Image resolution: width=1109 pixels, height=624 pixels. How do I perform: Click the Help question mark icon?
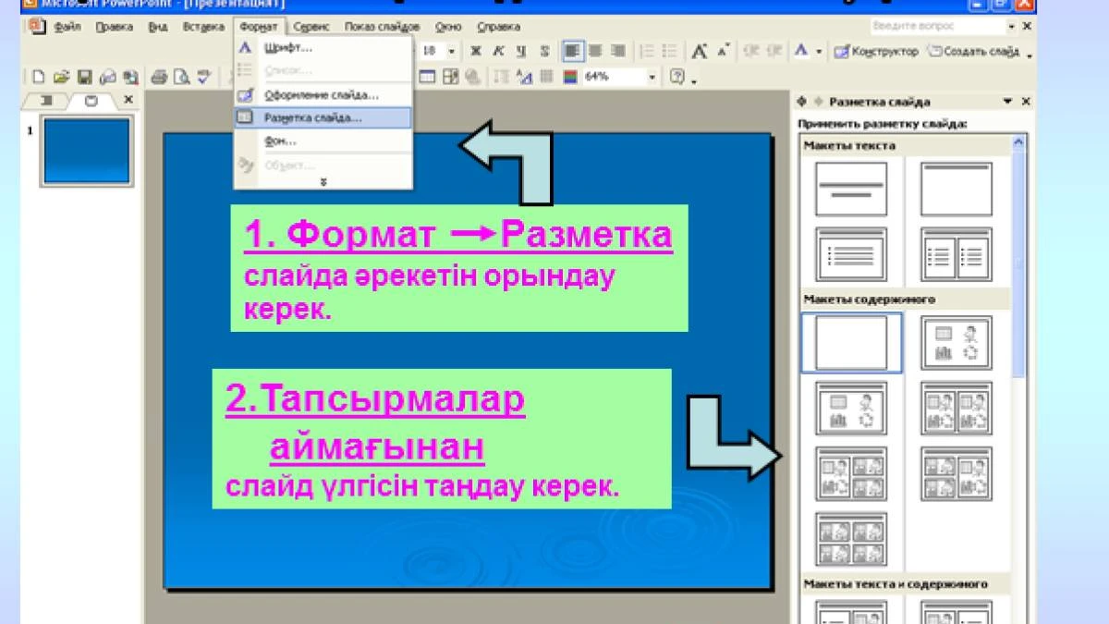tap(677, 78)
